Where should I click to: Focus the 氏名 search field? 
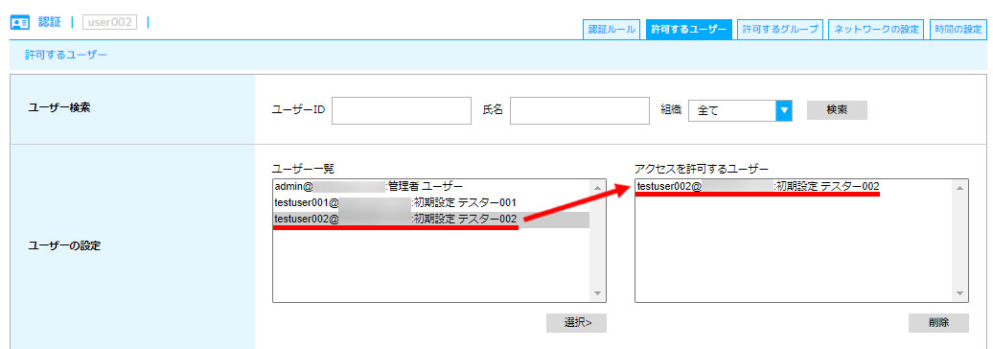pos(580,110)
